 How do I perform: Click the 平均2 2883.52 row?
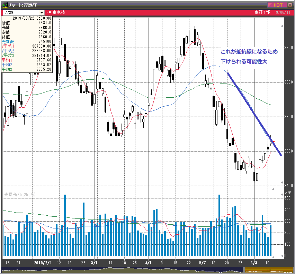(x=27, y=65)
